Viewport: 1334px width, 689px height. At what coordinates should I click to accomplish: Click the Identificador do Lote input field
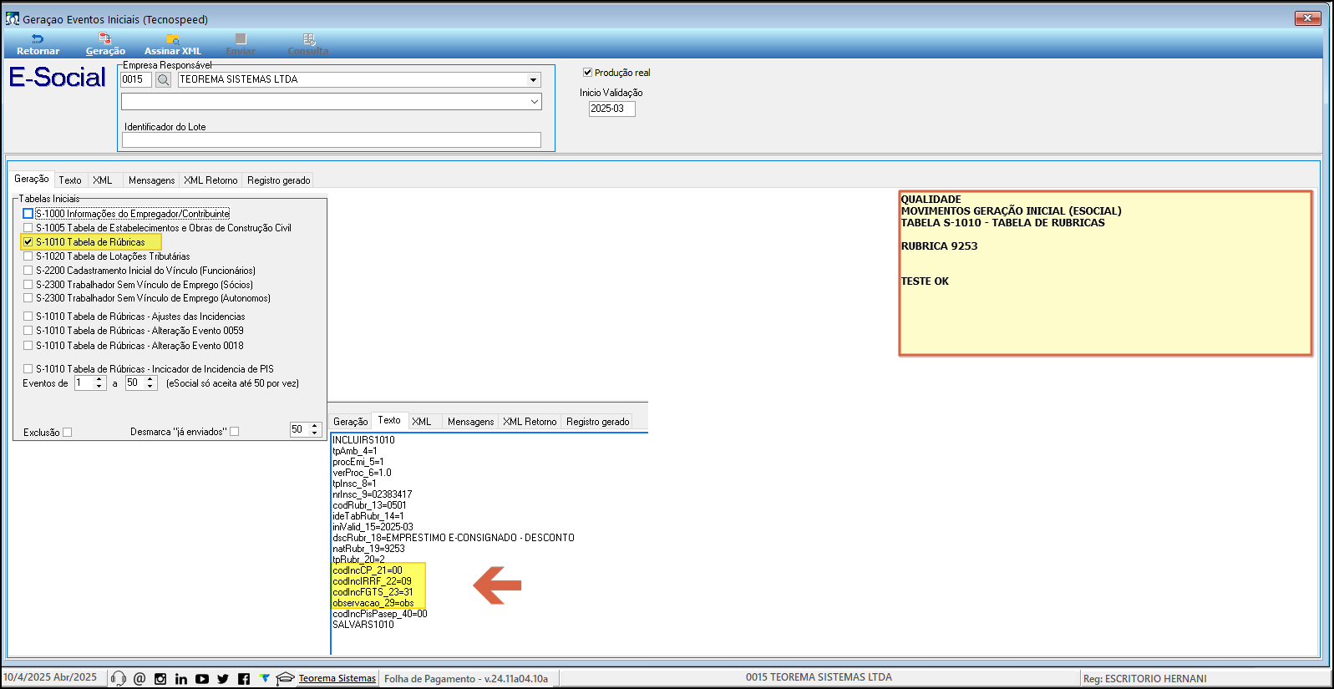(x=332, y=140)
